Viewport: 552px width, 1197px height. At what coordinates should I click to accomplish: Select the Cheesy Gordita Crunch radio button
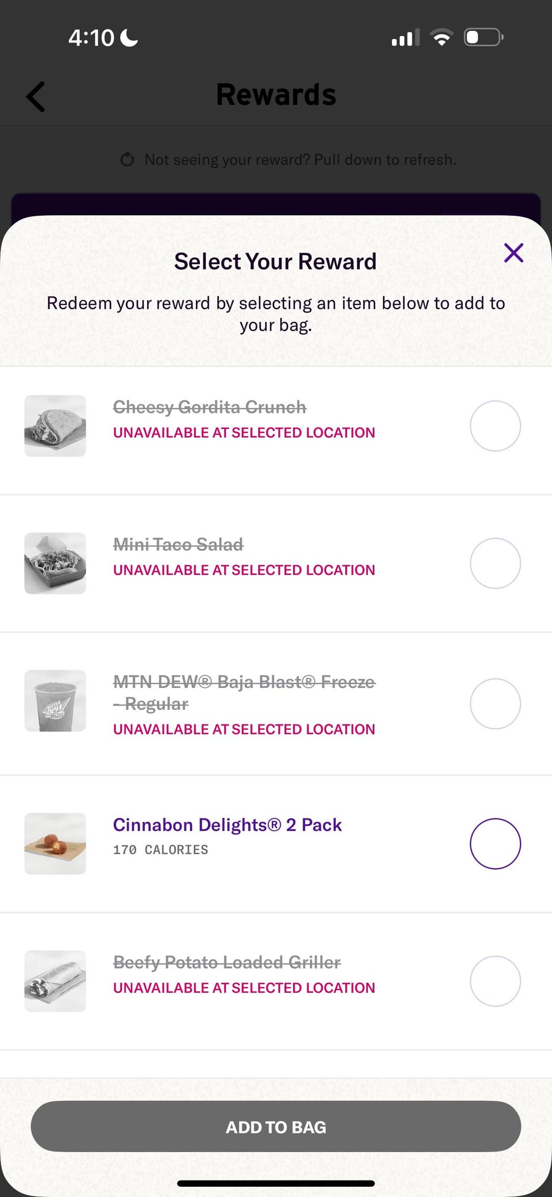(x=495, y=426)
